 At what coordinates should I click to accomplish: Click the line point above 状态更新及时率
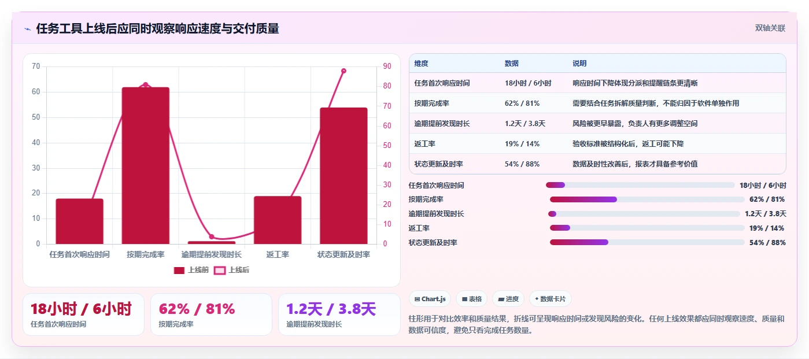tap(343, 71)
